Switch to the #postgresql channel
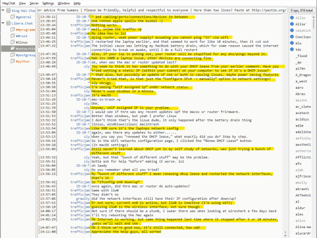Viewport: 317px width, 238px height. tap(25, 55)
